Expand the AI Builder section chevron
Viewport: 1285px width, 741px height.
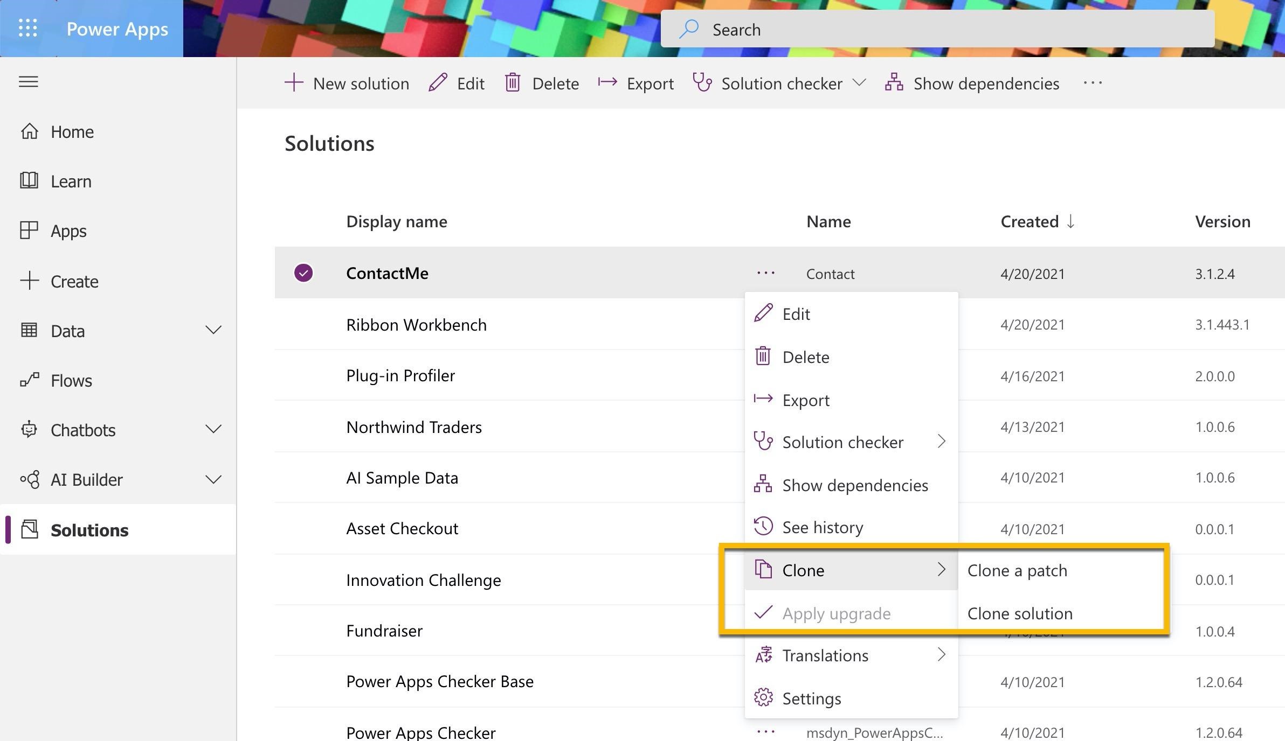point(213,479)
